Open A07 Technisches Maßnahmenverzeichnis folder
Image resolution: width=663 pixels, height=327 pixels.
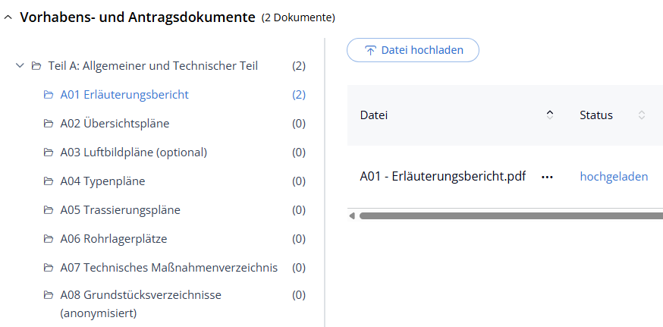168,268
